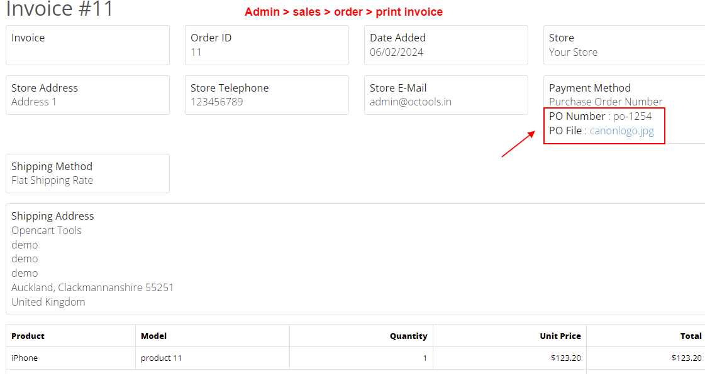Click the Unit Price column header
This screenshot has height=374, width=705.
(560, 336)
